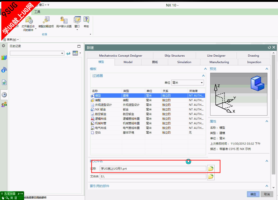The height and width of the screenshot is (200, 278).
Task: Open the library books sidebar icon
Action: click(x=4, y=57)
